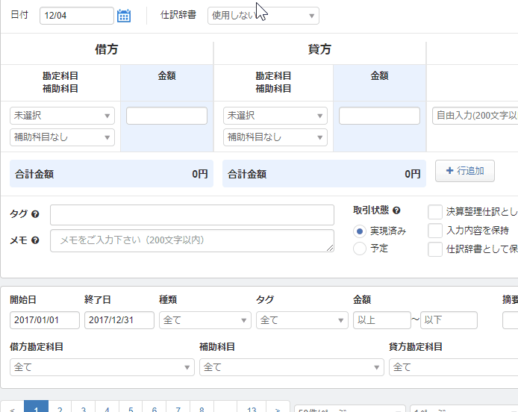
Task: Click the next page arrow in pagination
Action: click(278, 408)
